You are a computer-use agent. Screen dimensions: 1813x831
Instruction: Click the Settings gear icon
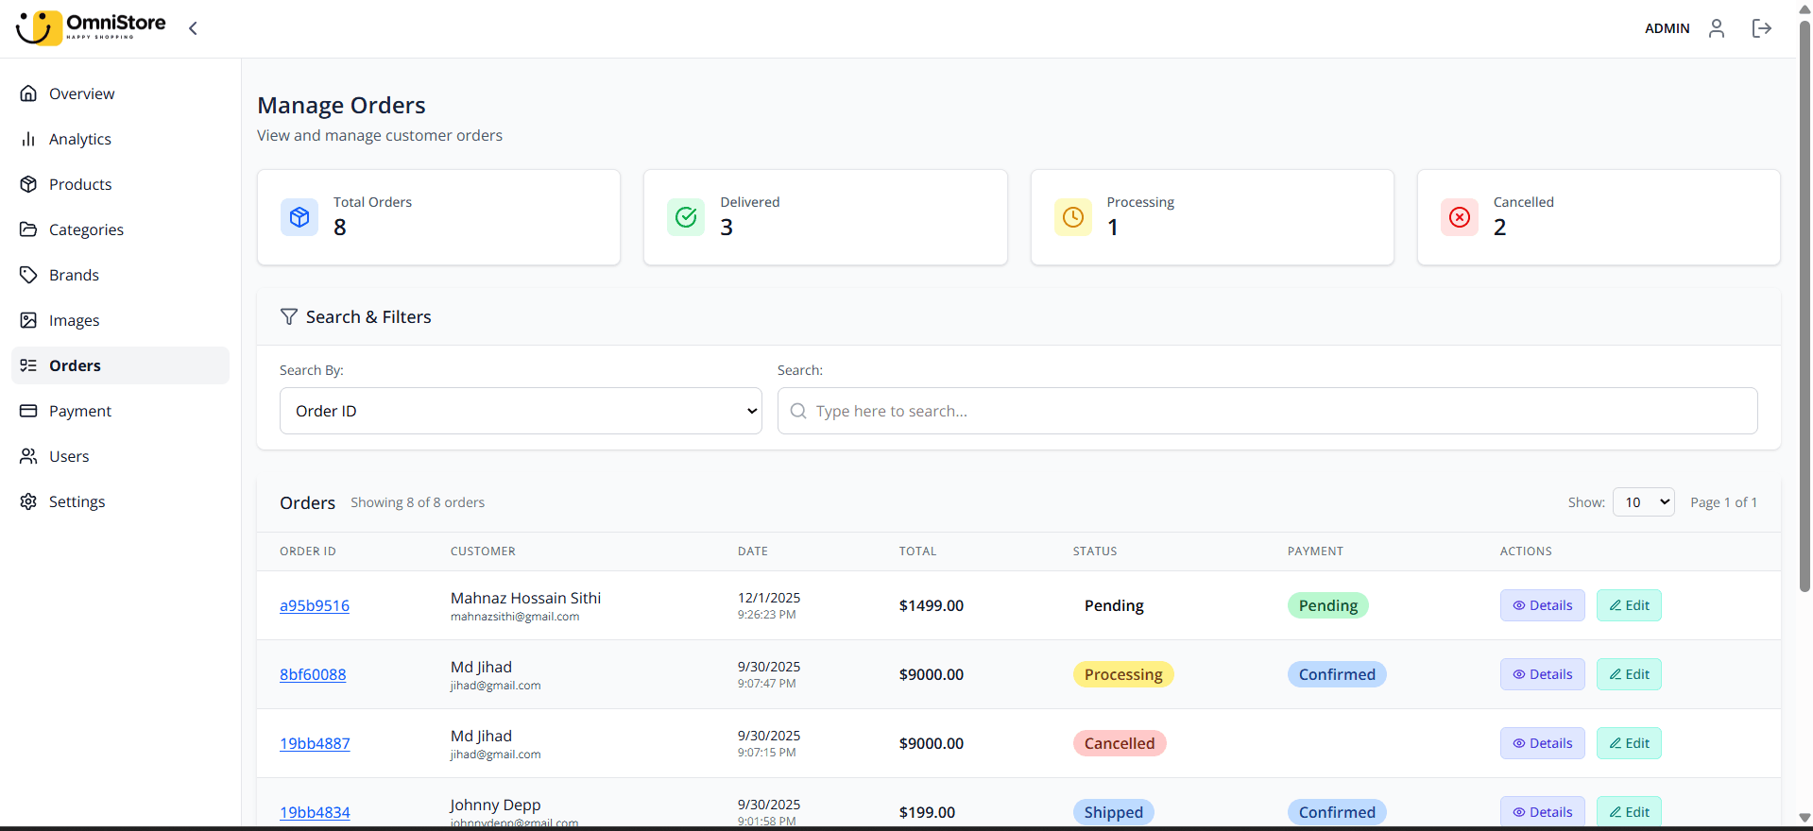pos(28,501)
